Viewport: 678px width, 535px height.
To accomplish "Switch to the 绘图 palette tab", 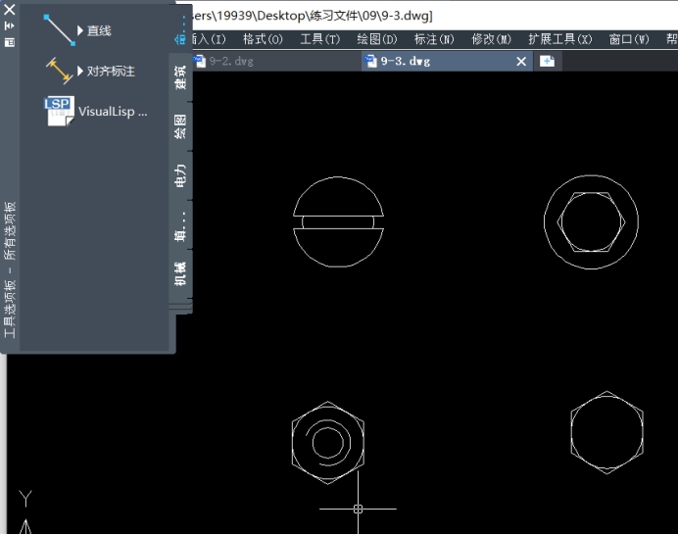I will 180,126.
